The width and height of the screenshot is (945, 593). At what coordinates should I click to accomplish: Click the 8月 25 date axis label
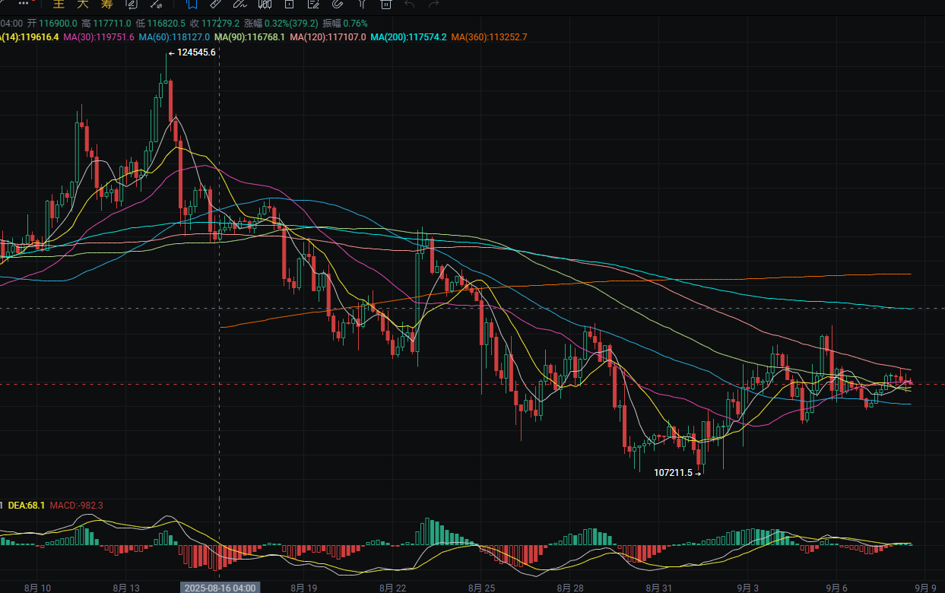[480, 588]
